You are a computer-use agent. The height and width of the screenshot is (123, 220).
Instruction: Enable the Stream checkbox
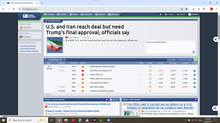[111, 100]
